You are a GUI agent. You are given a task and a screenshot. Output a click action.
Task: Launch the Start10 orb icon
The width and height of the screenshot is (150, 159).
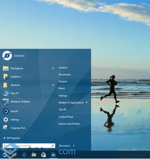(6, 111)
